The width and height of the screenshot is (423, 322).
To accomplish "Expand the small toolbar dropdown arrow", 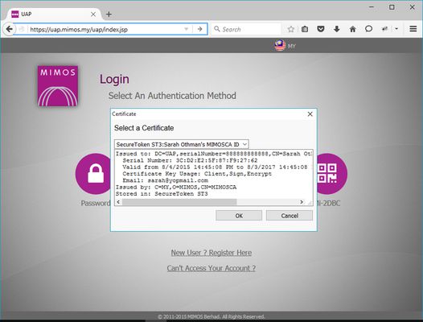I will pyautogui.click(x=396, y=28).
